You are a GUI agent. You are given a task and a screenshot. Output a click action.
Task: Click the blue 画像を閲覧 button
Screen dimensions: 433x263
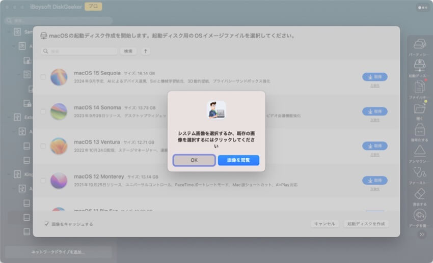point(238,160)
